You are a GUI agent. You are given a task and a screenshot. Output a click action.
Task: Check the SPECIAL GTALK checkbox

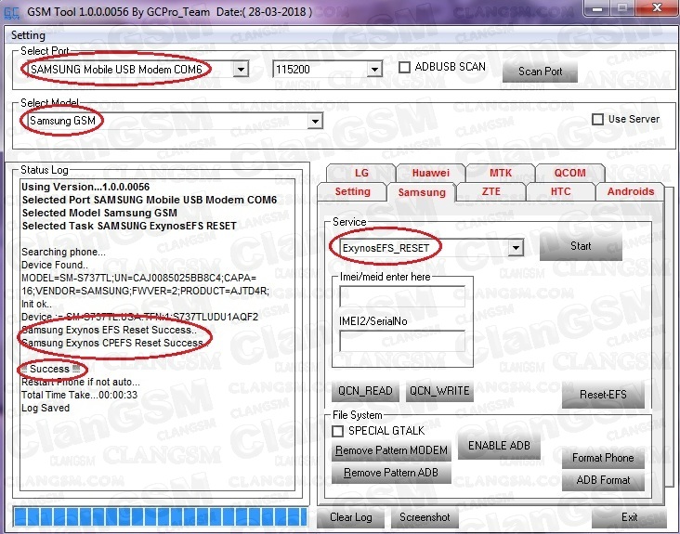(x=338, y=431)
